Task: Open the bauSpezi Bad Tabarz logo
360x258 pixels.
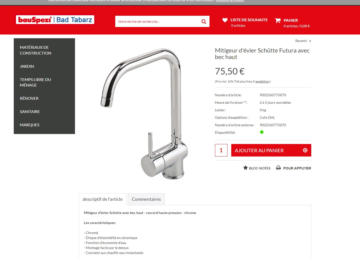Action: 55,20
